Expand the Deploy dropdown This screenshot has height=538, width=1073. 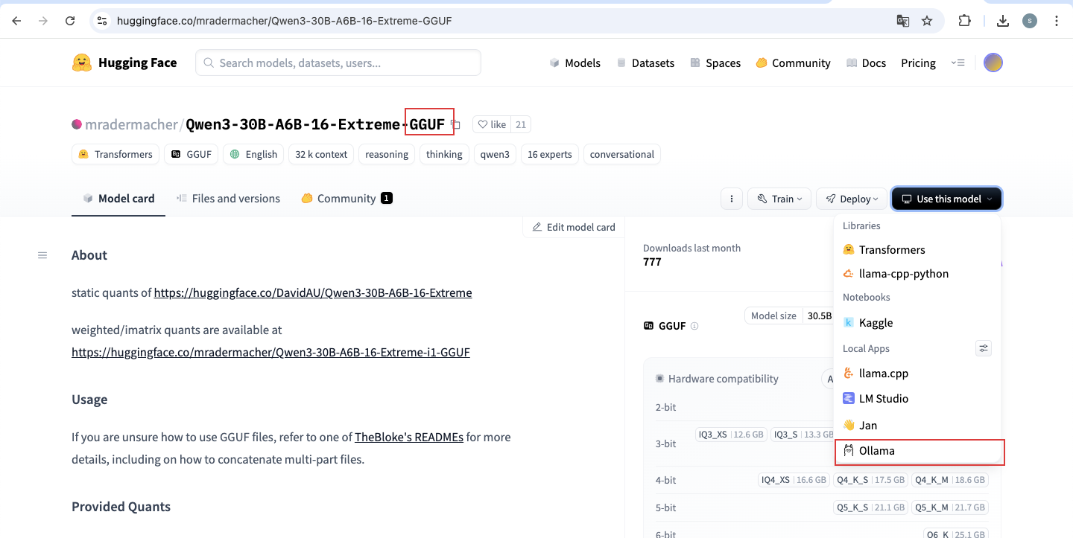[852, 199]
